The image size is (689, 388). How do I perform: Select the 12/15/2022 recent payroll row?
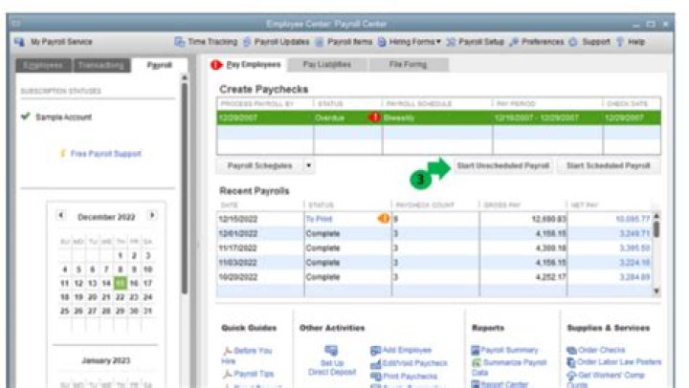pos(435,219)
